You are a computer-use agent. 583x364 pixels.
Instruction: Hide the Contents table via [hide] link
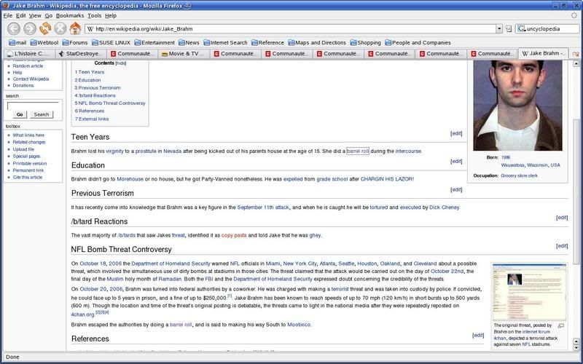coord(121,63)
